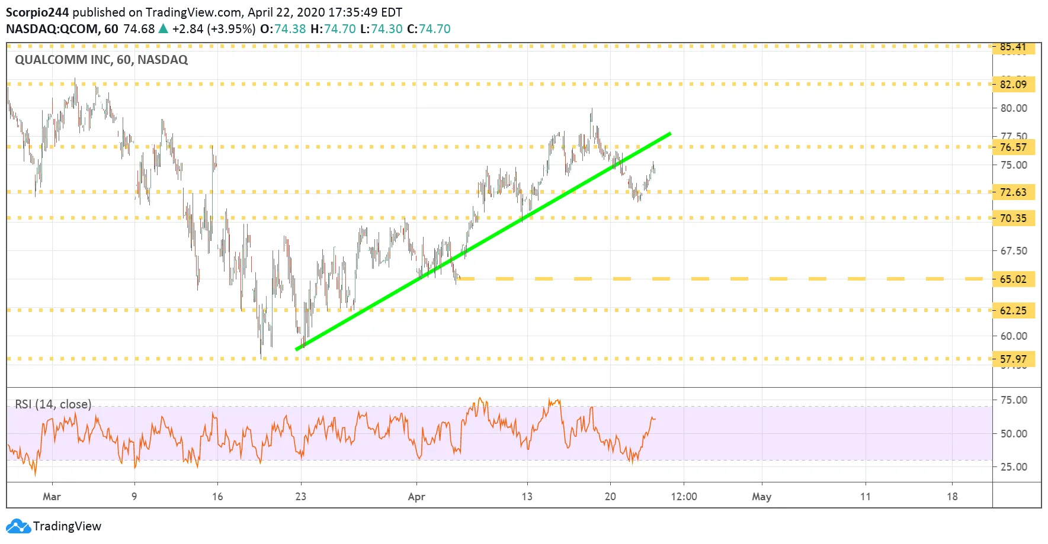Click the QUALCOMM INC, 60, NASDAQ chart title
Viewport: 1048px width, 544px height.
(101, 60)
